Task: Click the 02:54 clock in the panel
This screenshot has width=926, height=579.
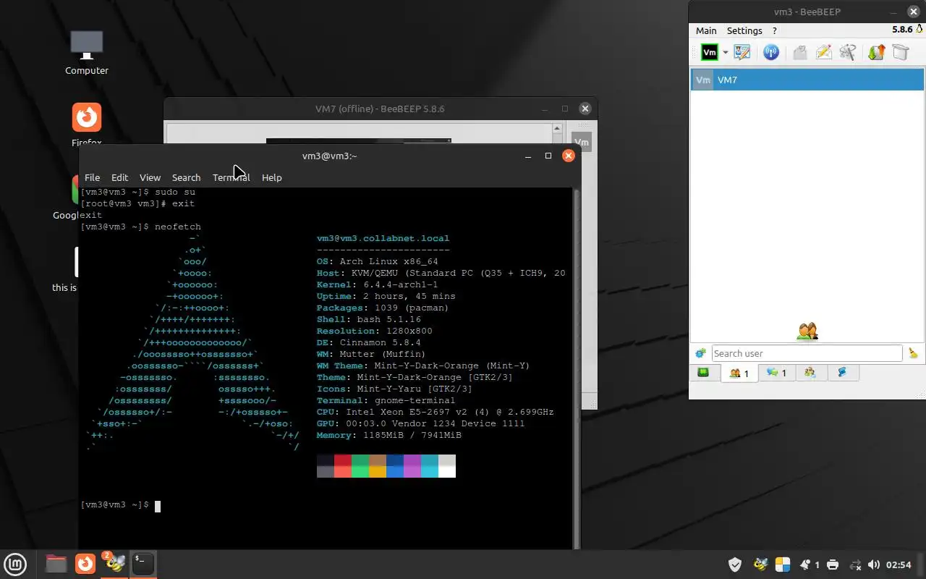Action: tap(899, 565)
